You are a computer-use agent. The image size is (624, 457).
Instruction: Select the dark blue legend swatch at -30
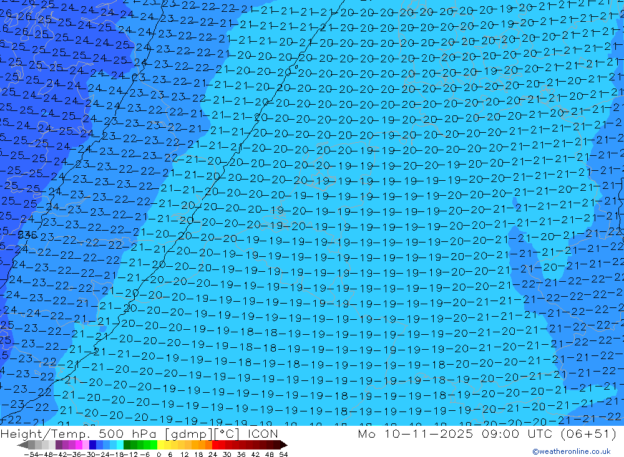point(92,445)
